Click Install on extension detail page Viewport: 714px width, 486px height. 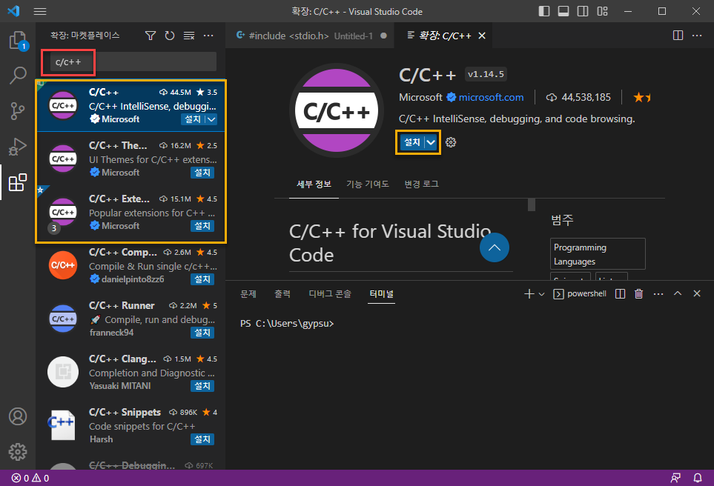click(x=412, y=142)
